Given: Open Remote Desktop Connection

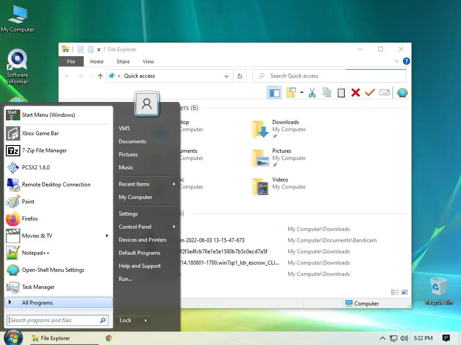Looking at the screenshot, I should pos(59,185).
